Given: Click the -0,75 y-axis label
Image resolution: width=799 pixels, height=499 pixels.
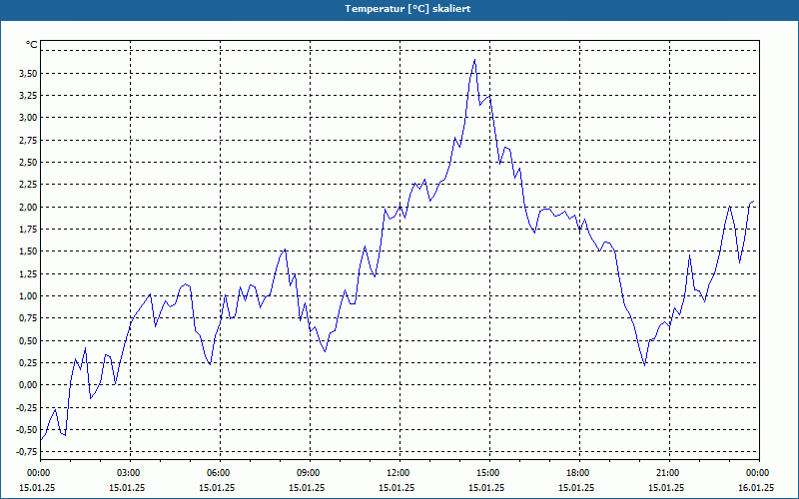Looking at the screenshot, I should [27, 452].
